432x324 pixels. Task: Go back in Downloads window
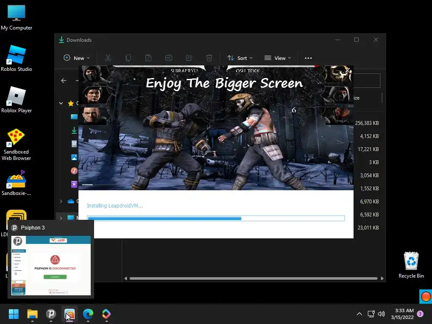point(64,81)
